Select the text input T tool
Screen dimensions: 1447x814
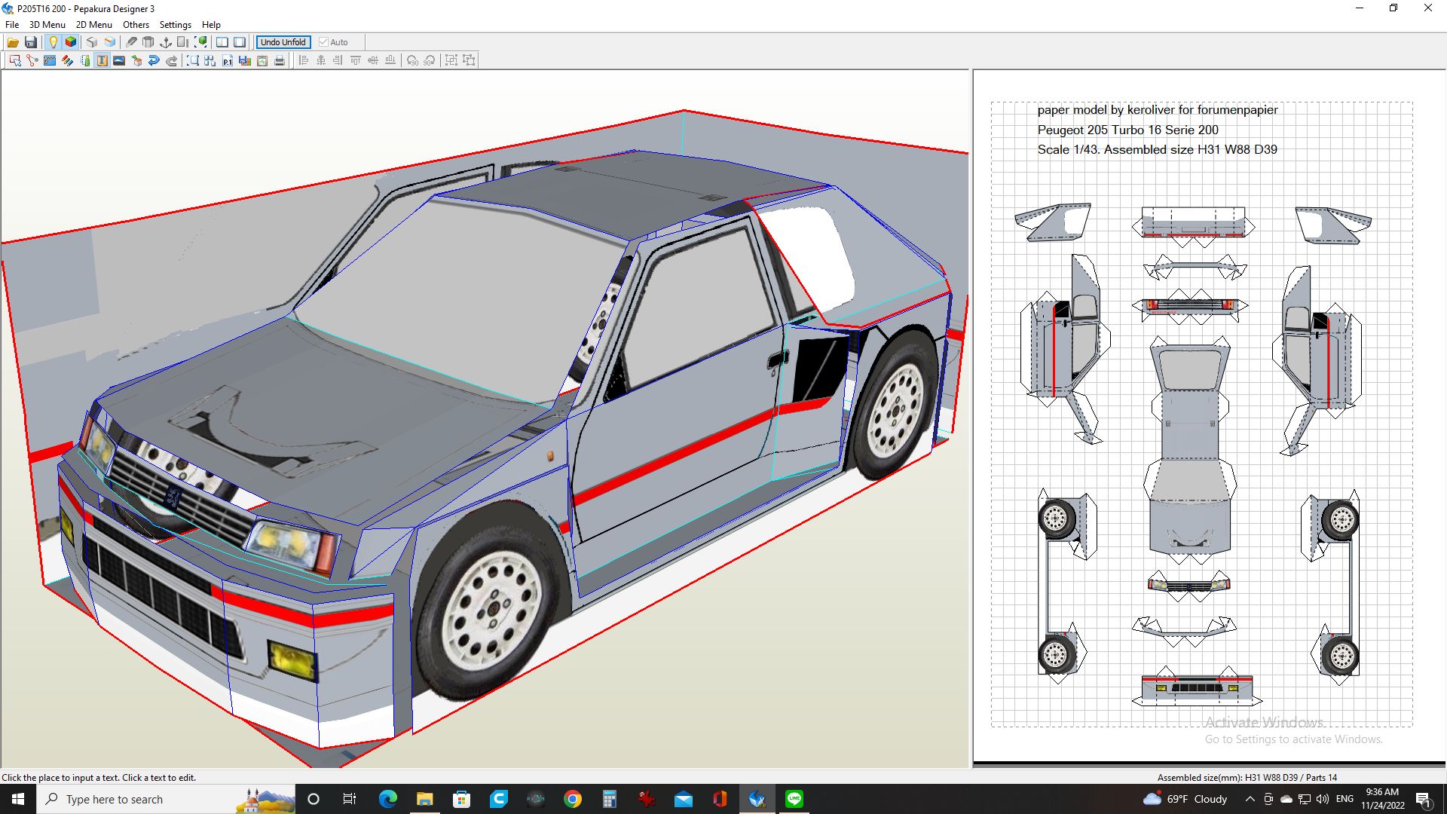click(102, 60)
